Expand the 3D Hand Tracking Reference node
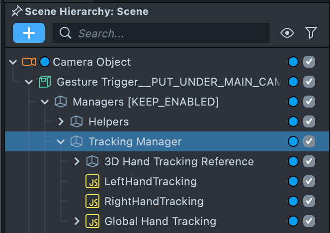 click(x=77, y=162)
